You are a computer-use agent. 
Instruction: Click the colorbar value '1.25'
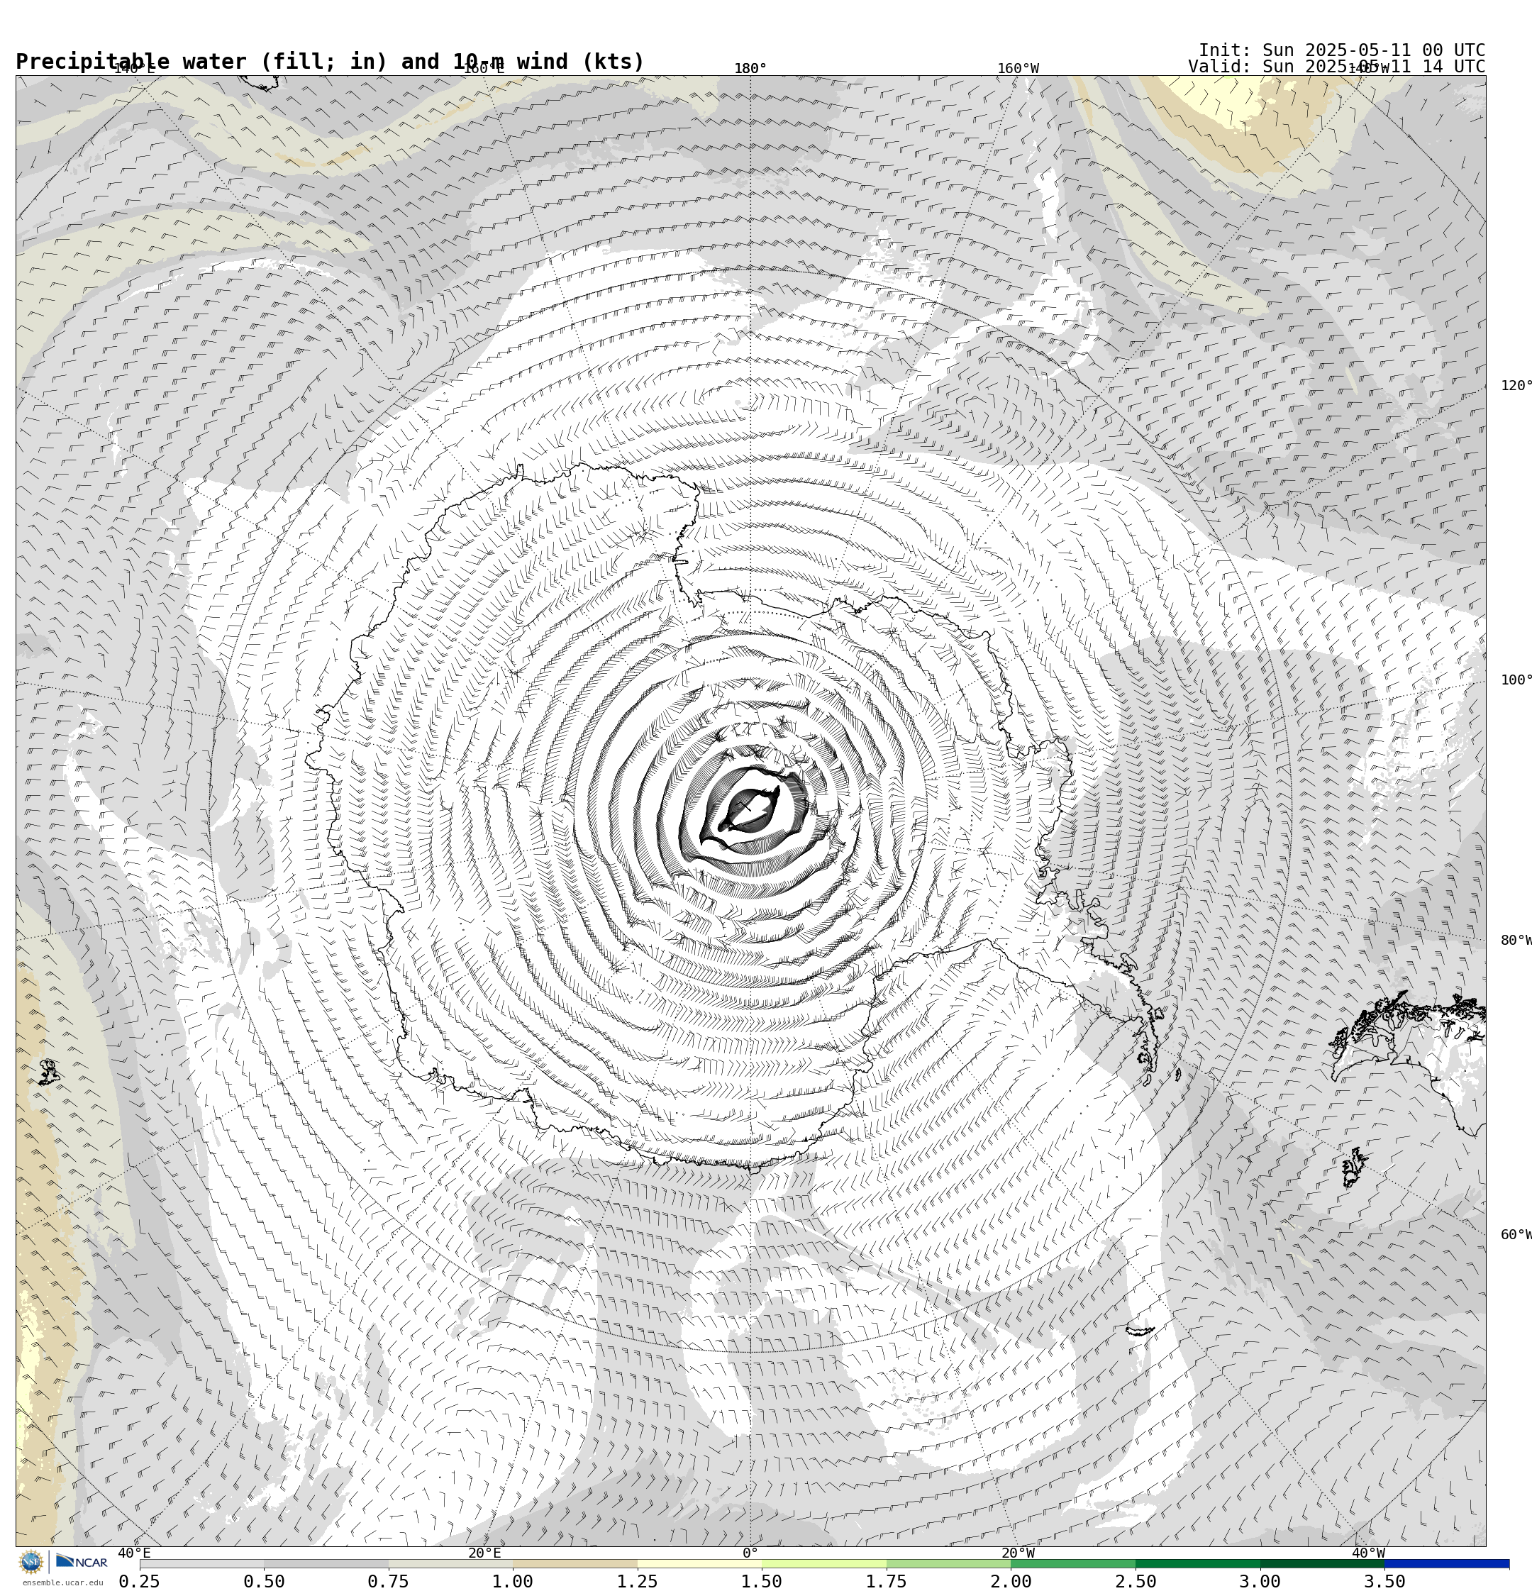638,1581
